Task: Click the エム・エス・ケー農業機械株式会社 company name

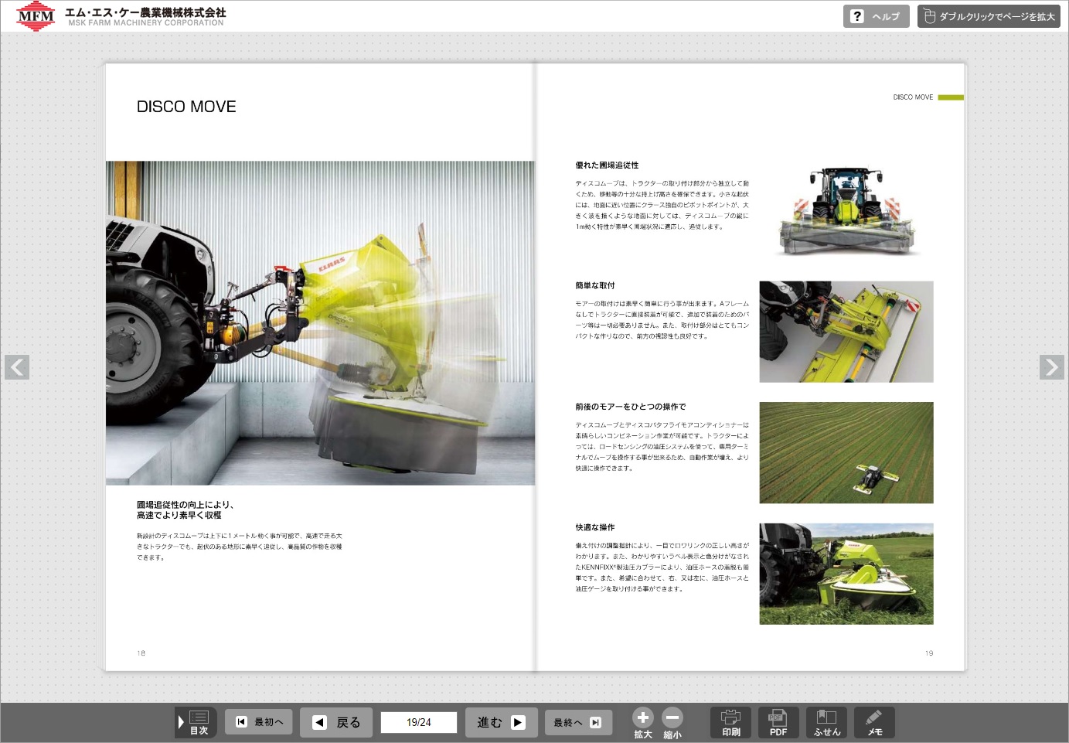Action: [x=145, y=12]
